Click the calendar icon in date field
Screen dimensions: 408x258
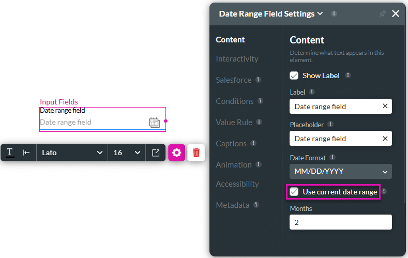(x=154, y=123)
